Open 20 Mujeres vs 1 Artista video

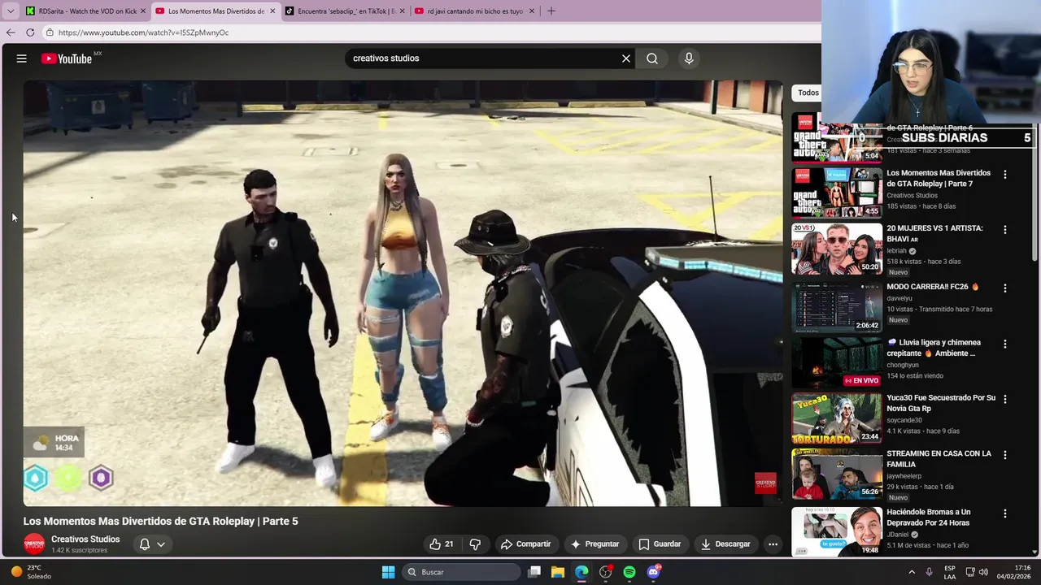(x=837, y=249)
